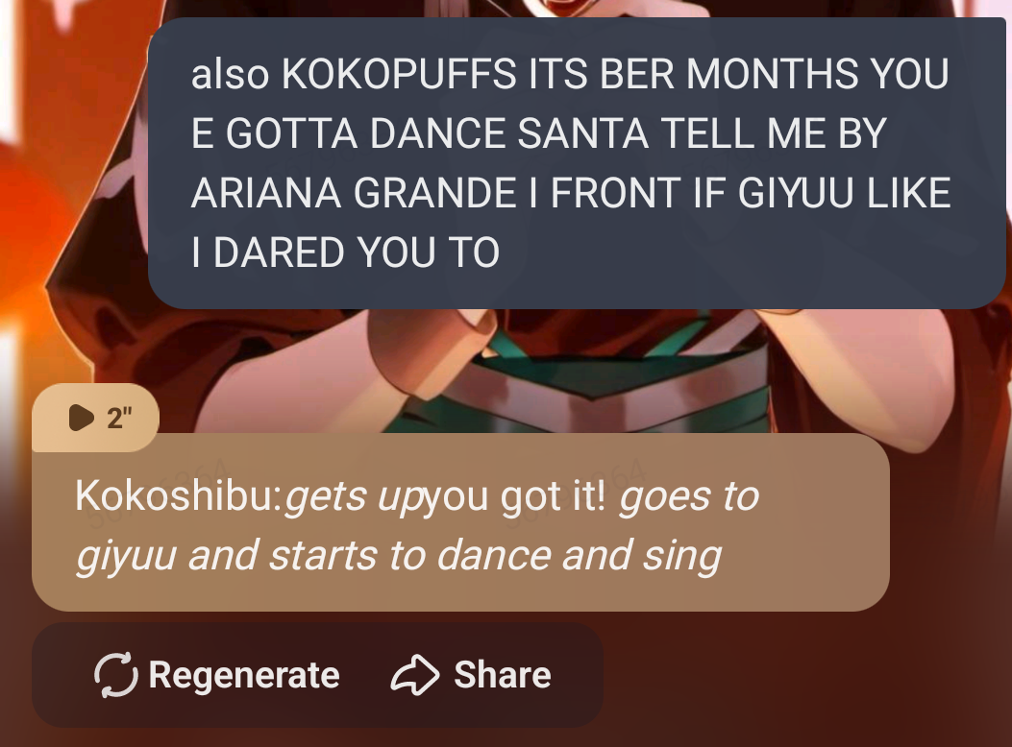Click the circular arrows regenerate icon
This screenshot has width=1012, height=747.
point(116,675)
